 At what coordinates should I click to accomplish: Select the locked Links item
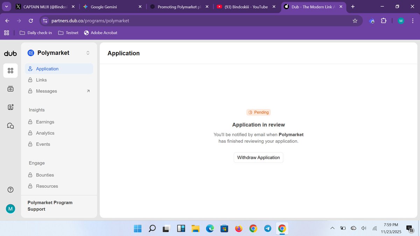point(59,80)
